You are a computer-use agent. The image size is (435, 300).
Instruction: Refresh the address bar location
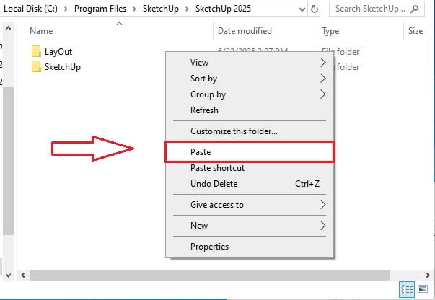tap(314, 9)
